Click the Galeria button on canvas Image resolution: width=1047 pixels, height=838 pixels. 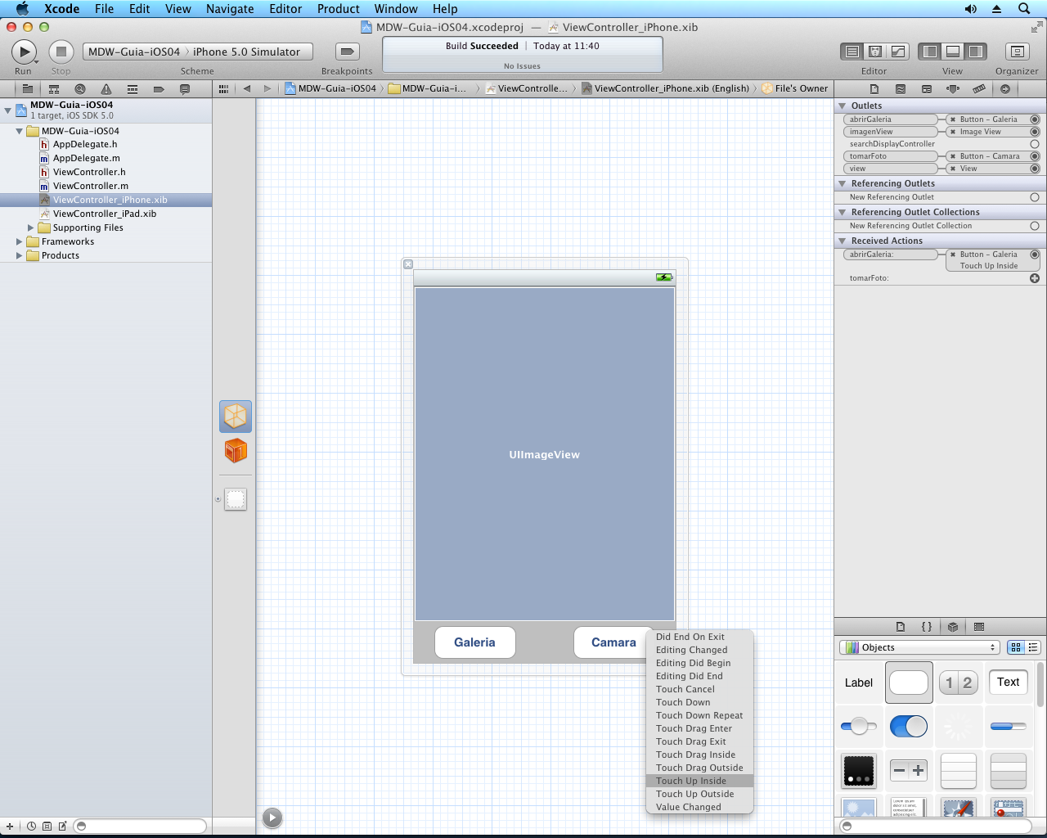pos(475,642)
